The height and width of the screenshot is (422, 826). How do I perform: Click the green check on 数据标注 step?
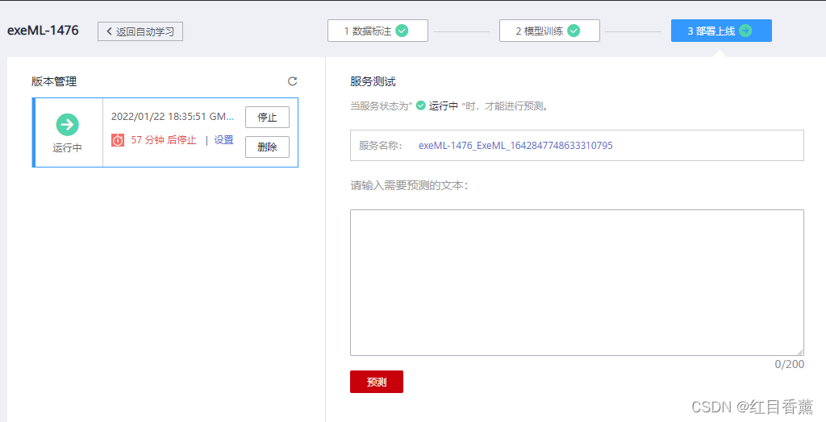pos(402,31)
